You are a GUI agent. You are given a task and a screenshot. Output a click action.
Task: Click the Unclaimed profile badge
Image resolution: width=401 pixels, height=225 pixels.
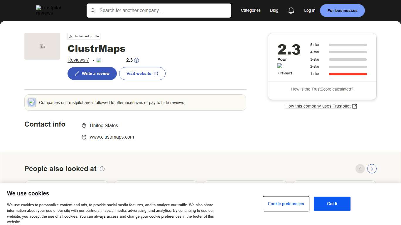[x=84, y=36]
